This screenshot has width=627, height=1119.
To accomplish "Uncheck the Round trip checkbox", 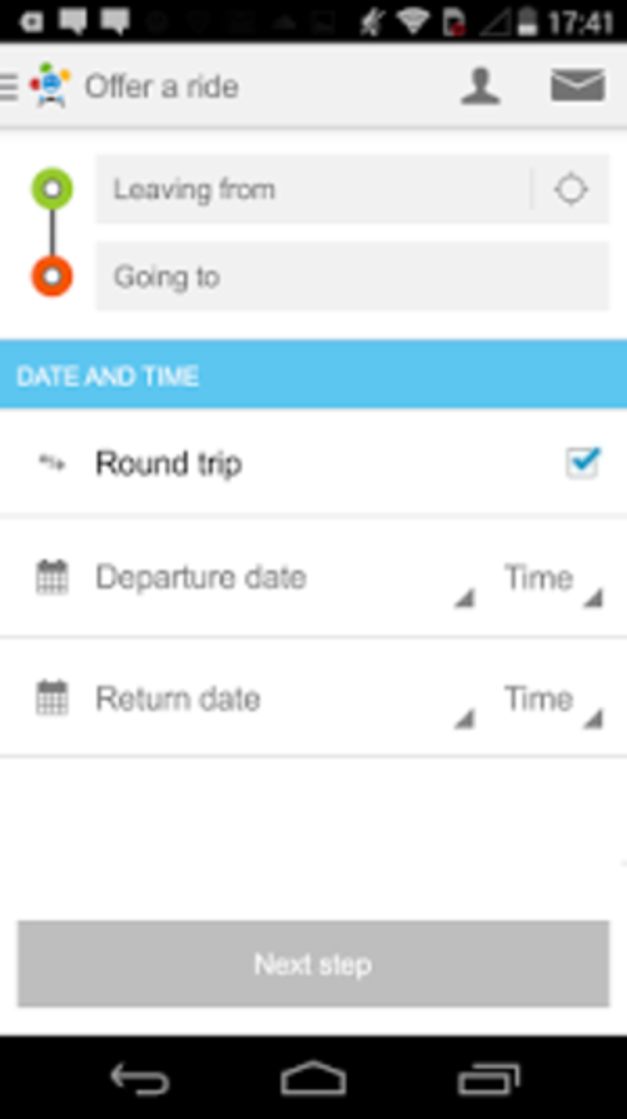I will [582, 463].
